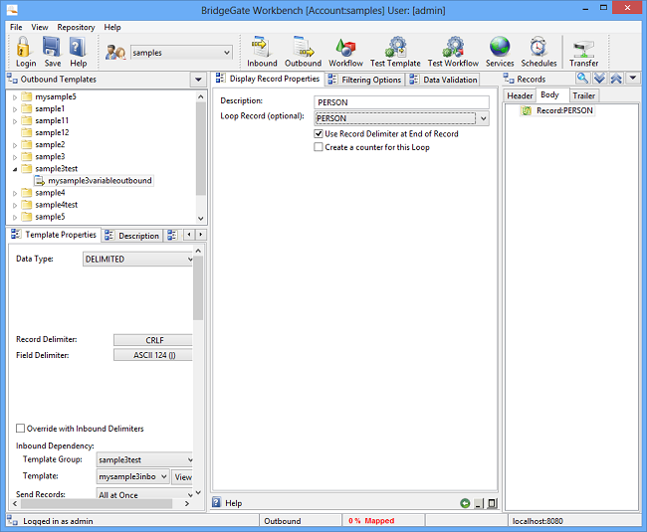Open the Data Type DELIMITED dropdown
The height and width of the screenshot is (532, 647).
[190, 259]
